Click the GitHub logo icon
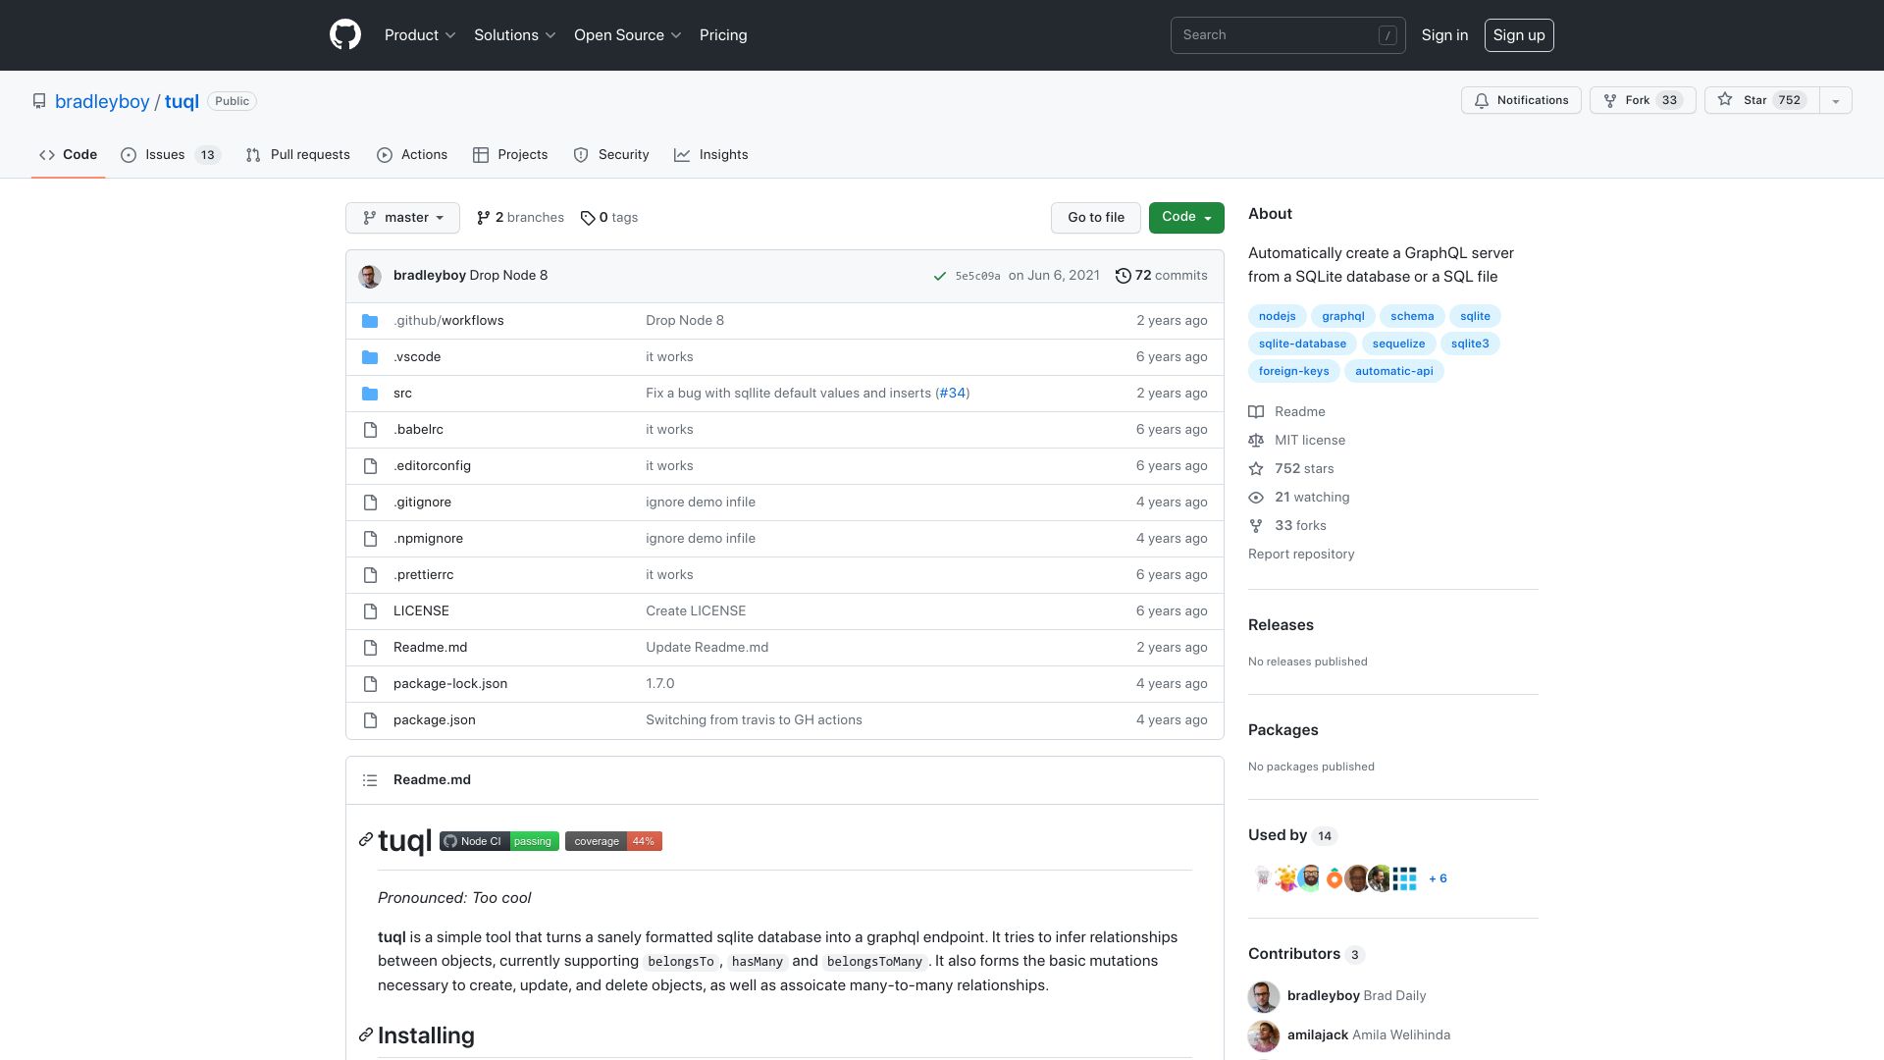 [x=345, y=35]
